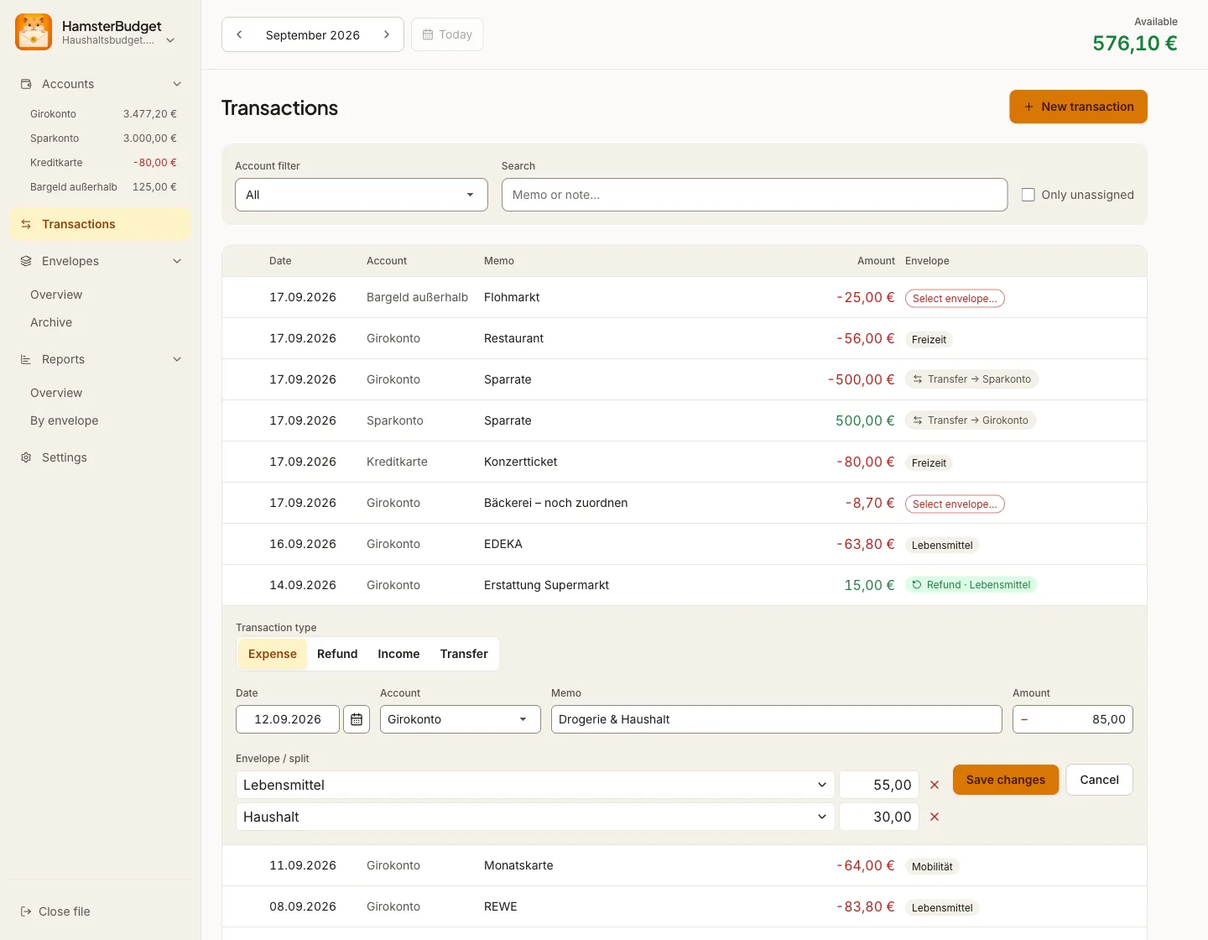The image size is (1208, 940).
Task: Open the Account filter dropdown
Action: pos(362,195)
